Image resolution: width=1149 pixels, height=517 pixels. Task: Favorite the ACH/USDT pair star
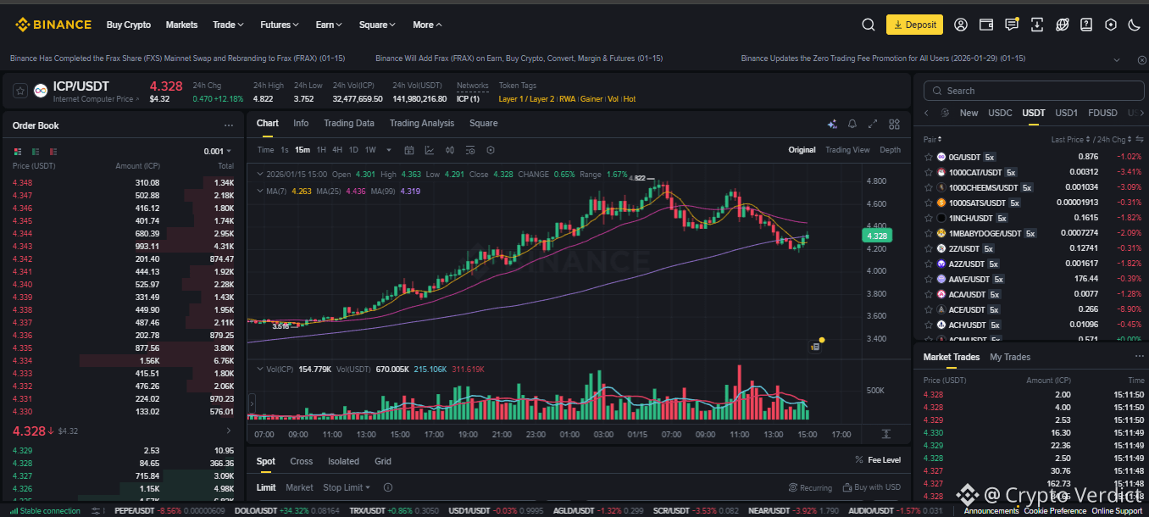(x=928, y=325)
